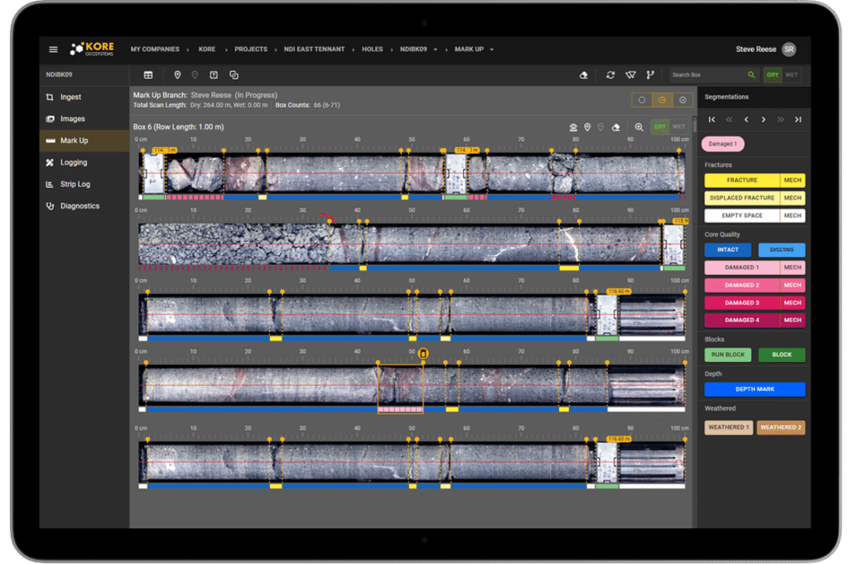This screenshot has height=564, width=848.
Task: Select the RUN BLOCK segmentation button
Action: pyautogui.click(x=728, y=354)
